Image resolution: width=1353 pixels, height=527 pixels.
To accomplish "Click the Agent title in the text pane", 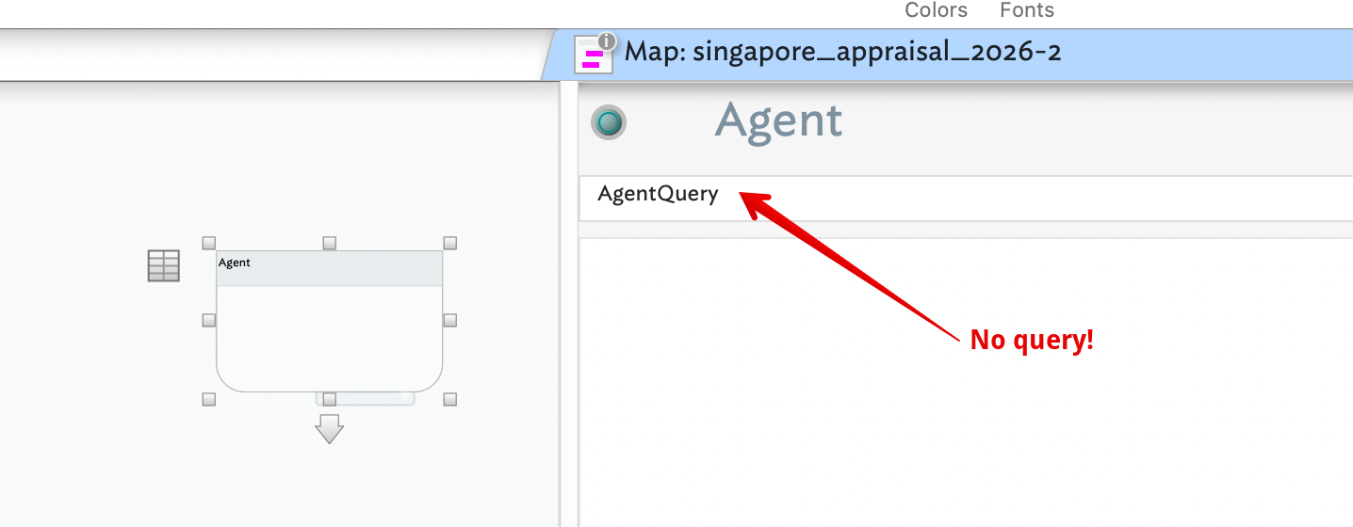I will pyautogui.click(x=778, y=121).
